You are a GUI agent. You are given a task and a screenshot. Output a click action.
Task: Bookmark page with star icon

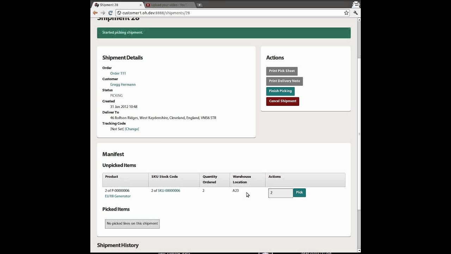[346, 13]
